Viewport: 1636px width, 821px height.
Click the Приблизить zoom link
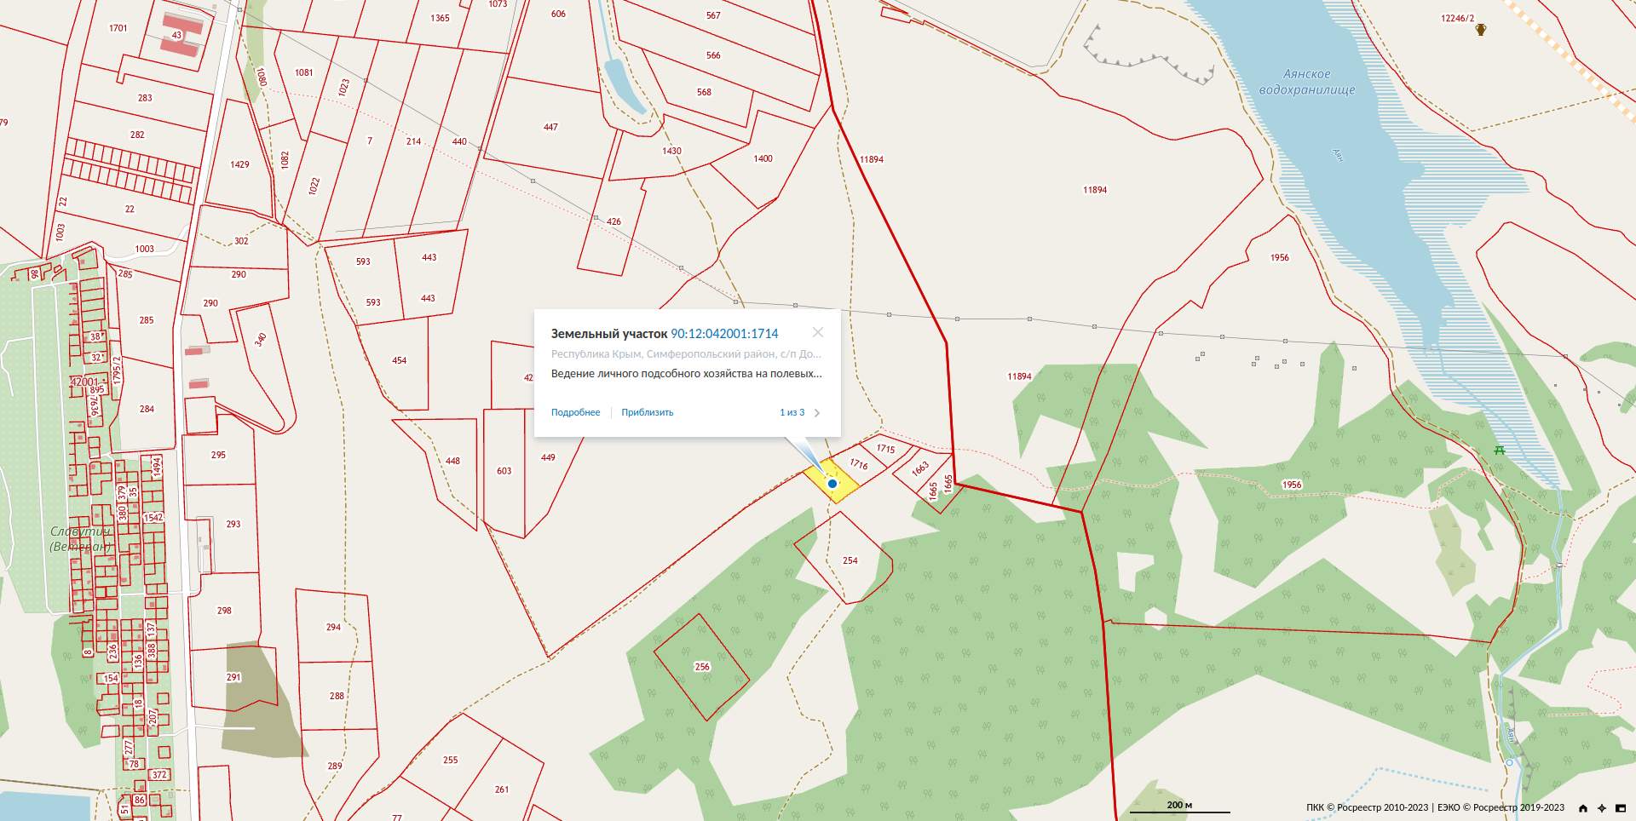pyautogui.click(x=648, y=412)
